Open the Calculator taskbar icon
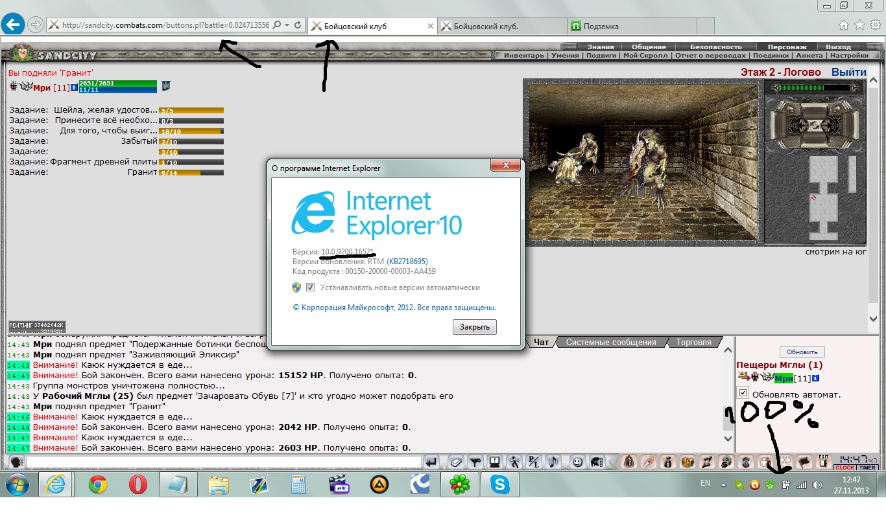 click(298, 484)
